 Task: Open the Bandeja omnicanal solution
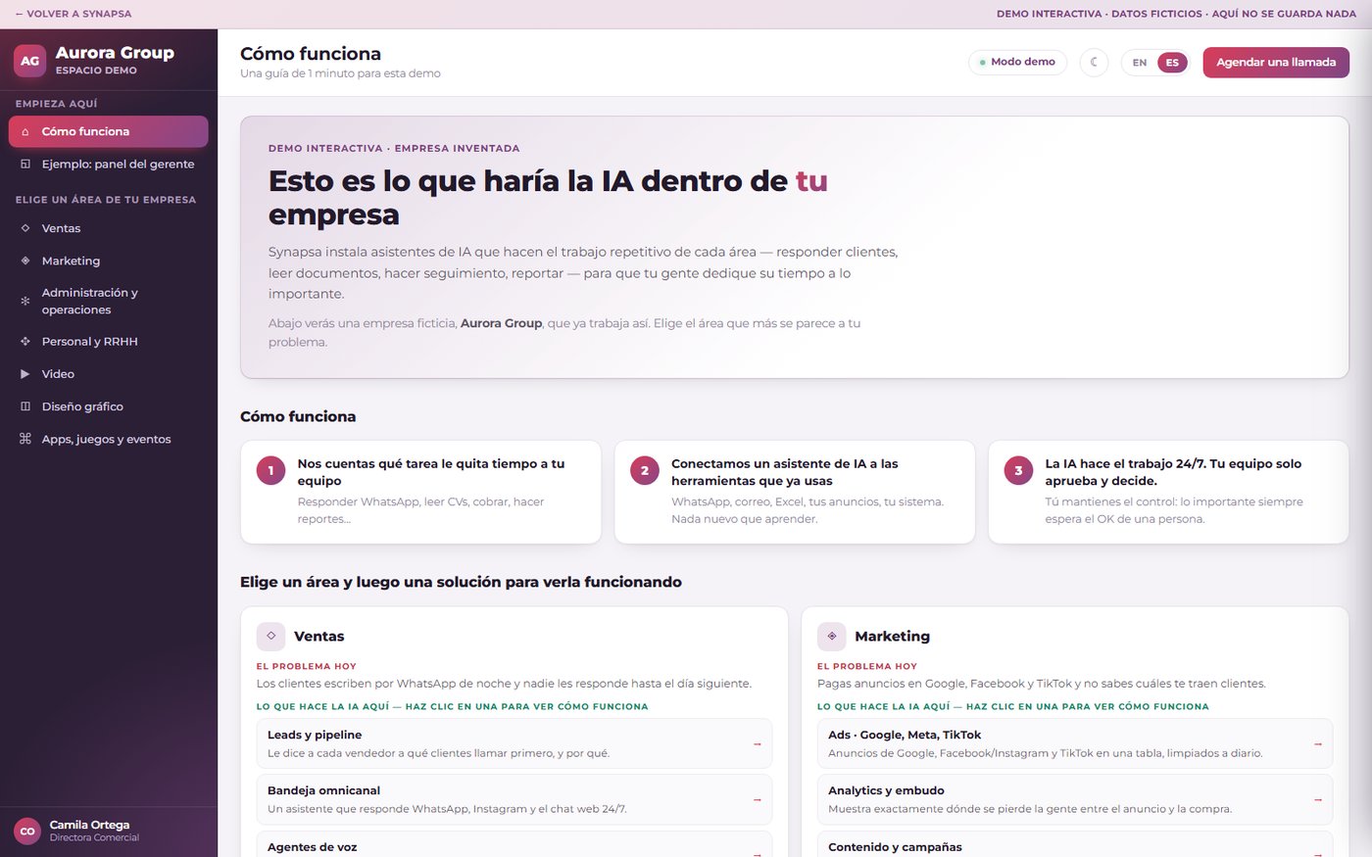(x=514, y=799)
